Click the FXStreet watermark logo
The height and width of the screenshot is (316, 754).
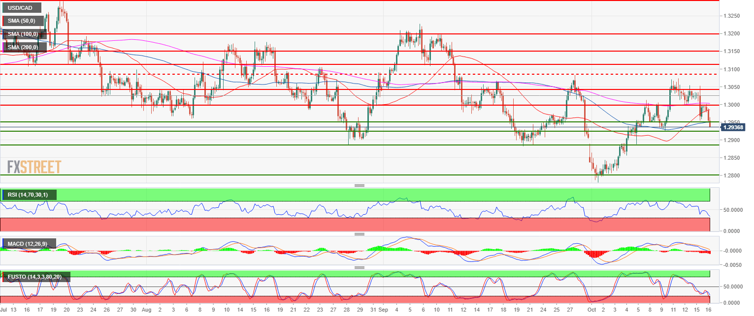point(34,167)
